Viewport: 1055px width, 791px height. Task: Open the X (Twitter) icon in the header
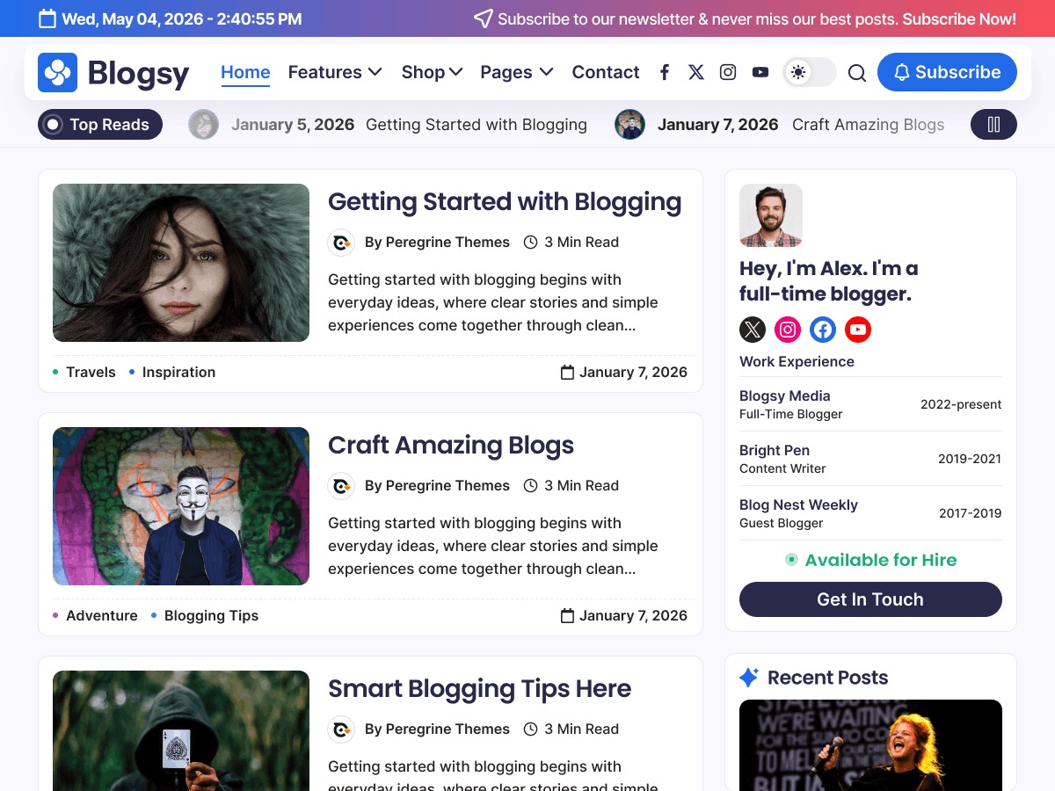[x=696, y=72]
